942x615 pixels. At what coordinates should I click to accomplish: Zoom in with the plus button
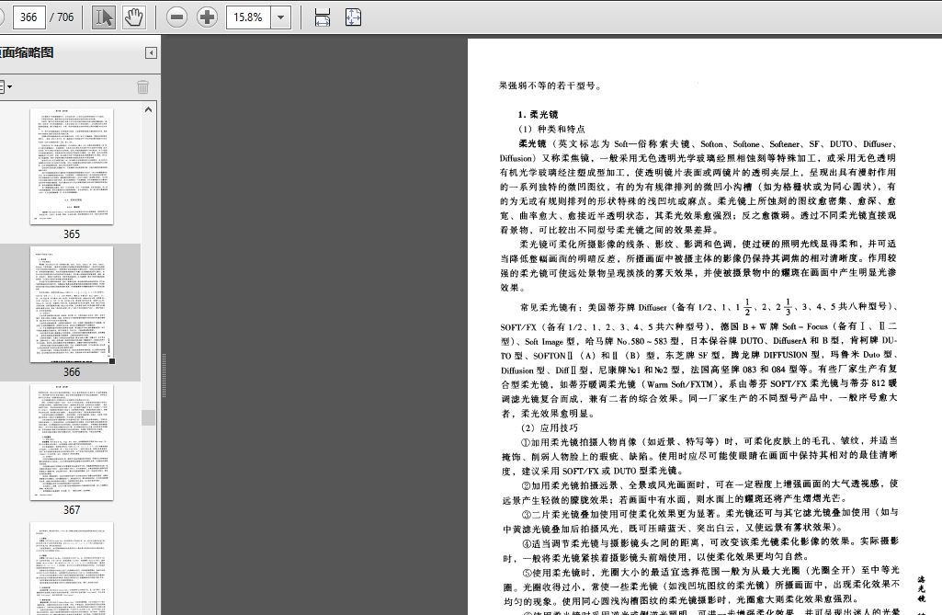coord(208,17)
